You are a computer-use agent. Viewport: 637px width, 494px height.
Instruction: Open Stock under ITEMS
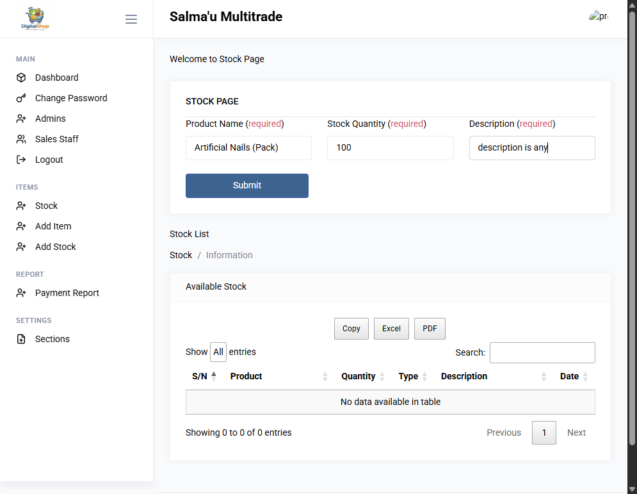pos(46,206)
